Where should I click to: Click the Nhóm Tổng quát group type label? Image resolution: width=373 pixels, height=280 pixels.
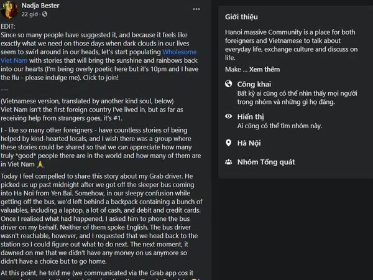(266, 162)
